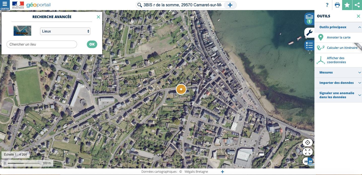Collapse the Outils principaux section

coord(338,27)
